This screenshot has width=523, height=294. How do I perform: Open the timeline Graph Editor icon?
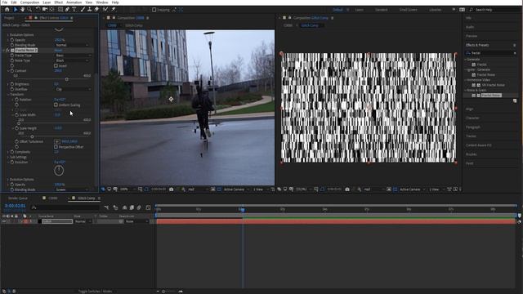[x=148, y=207]
